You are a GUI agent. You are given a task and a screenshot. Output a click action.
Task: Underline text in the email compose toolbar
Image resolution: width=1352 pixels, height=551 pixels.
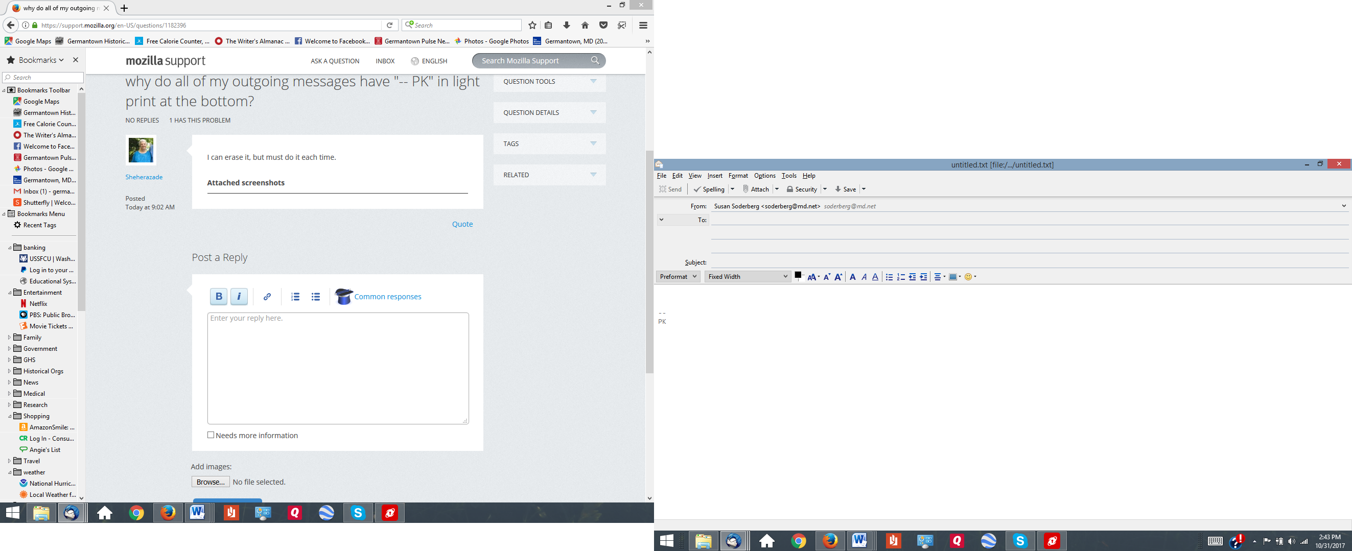tap(875, 277)
